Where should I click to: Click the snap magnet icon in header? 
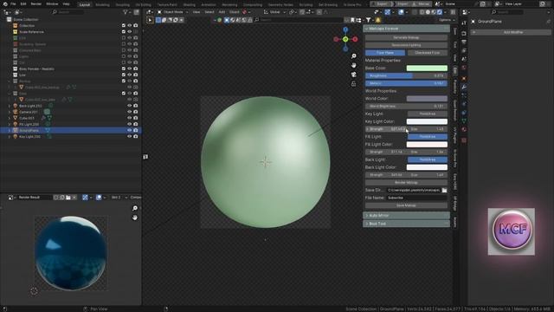(302, 12)
